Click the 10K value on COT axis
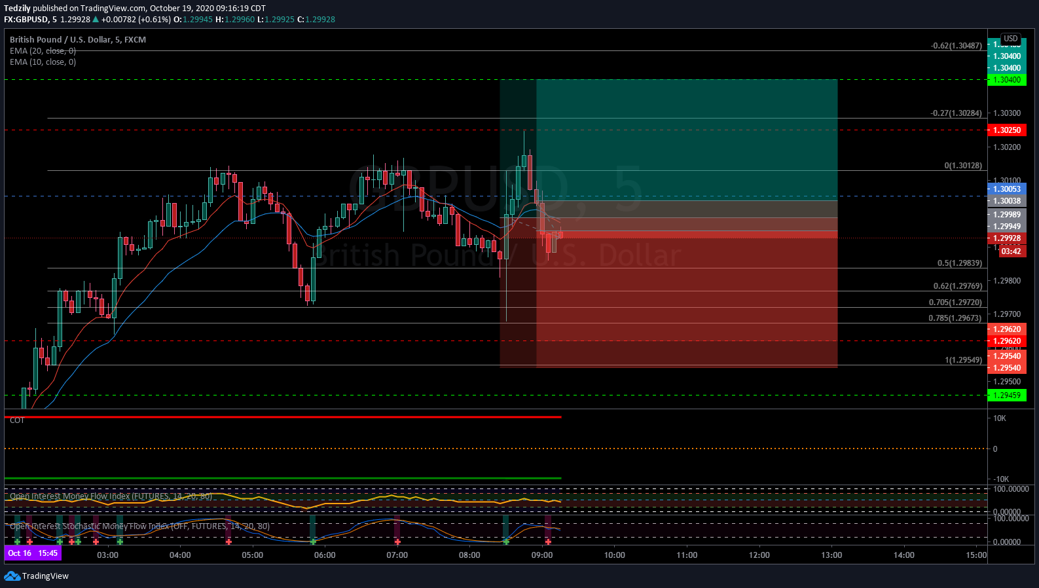Viewport: 1039px width, 588px height. coord(1000,418)
